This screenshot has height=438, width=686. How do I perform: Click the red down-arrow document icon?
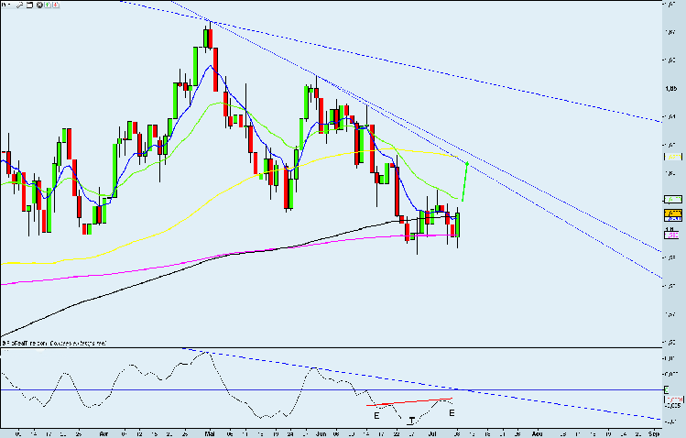[x=56, y=5]
